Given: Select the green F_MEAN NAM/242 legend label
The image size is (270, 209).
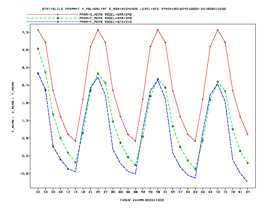Looking at the screenshot, I should point(106,18).
